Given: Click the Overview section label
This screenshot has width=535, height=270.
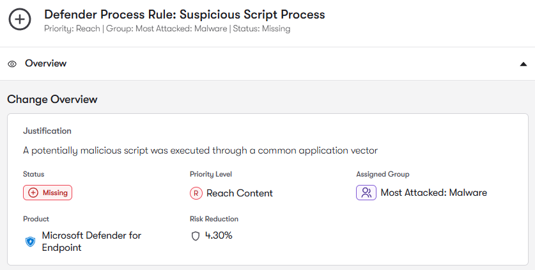Looking at the screenshot, I should [45, 63].
